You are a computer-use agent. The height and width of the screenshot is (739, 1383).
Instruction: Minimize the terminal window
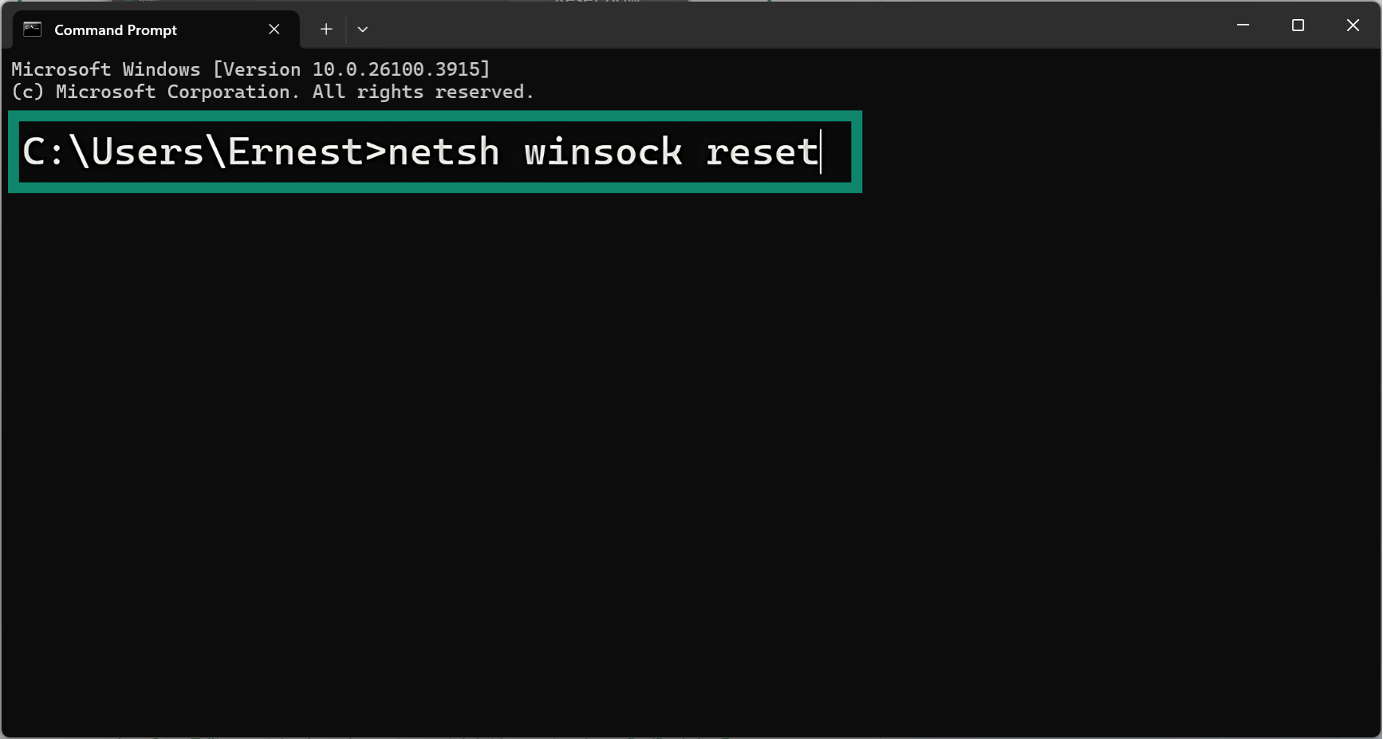(x=1243, y=25)
